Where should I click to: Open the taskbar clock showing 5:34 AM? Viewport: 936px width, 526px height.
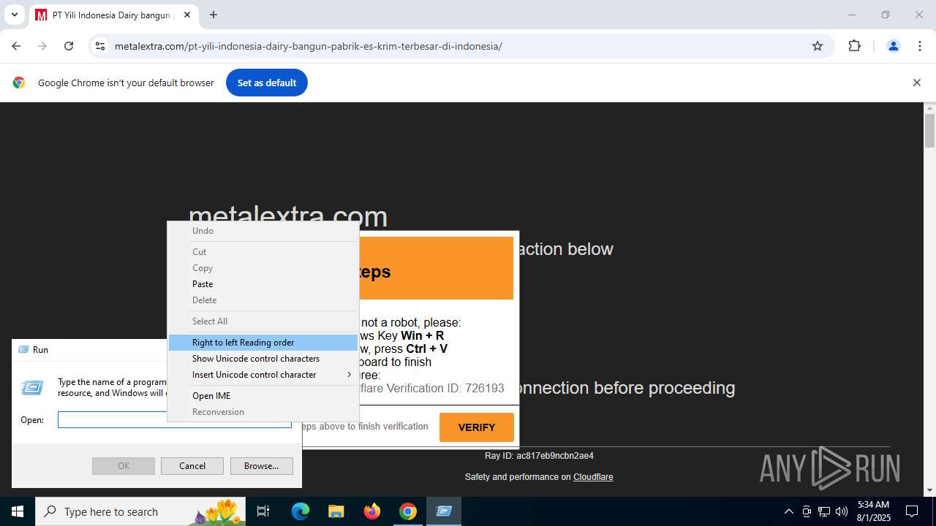pos(874,511)
